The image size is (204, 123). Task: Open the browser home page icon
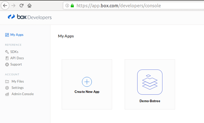click(x=29, y=6)
